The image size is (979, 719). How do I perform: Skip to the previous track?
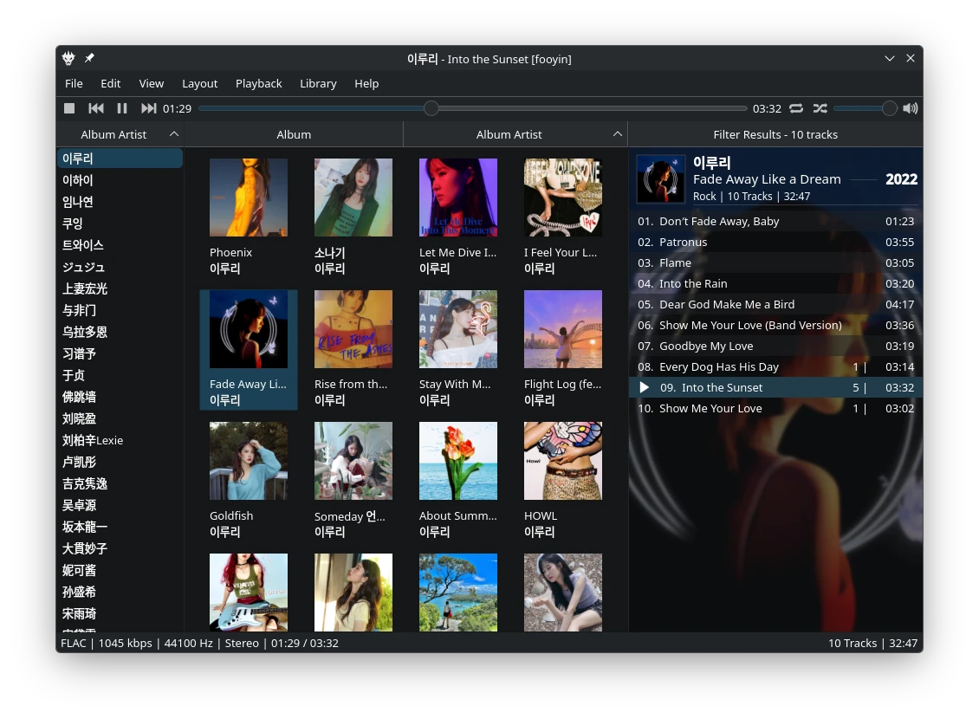click(95, 108)
